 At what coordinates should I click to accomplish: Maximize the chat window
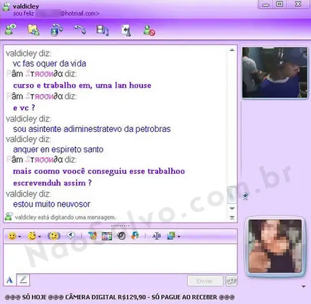(280, 4)
